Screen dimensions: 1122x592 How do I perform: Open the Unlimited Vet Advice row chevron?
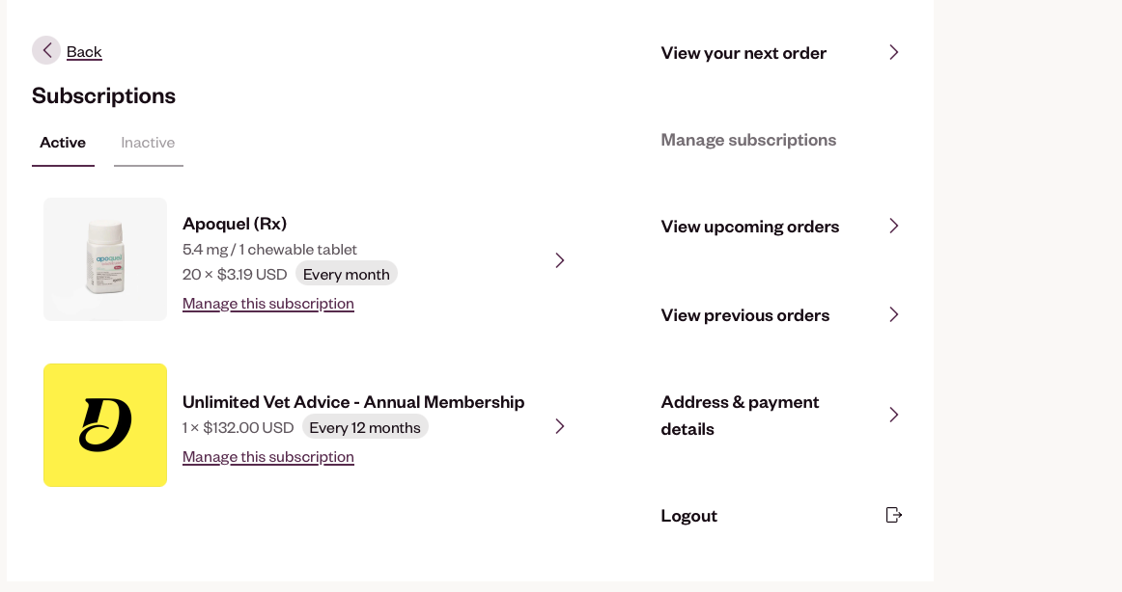point(560,426)
